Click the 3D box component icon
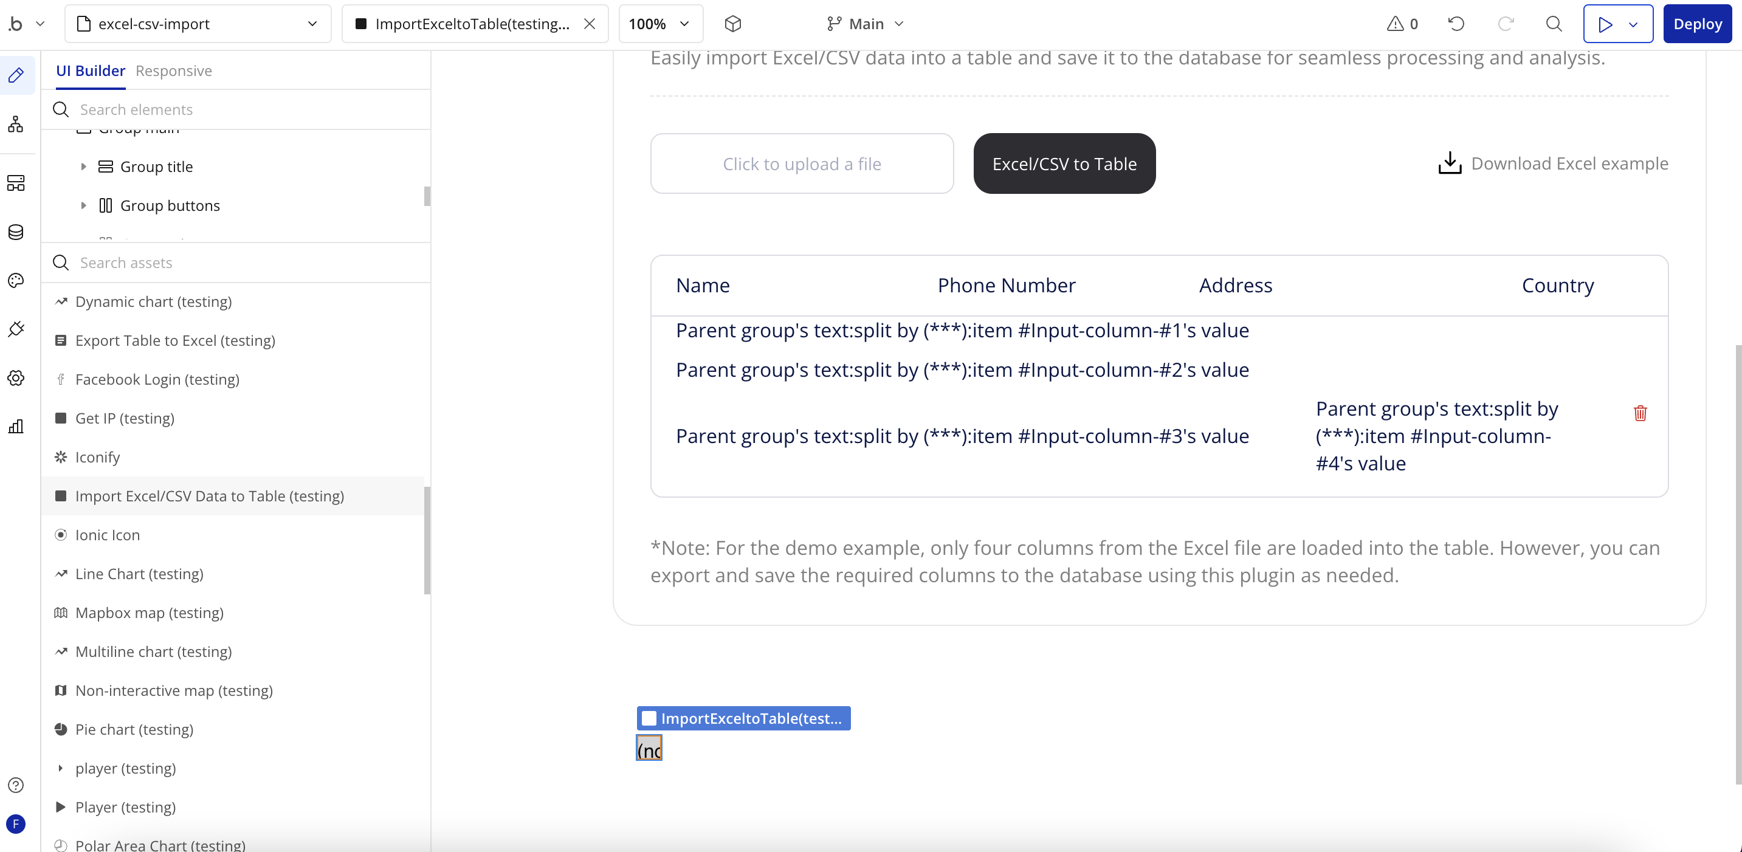 732,24
